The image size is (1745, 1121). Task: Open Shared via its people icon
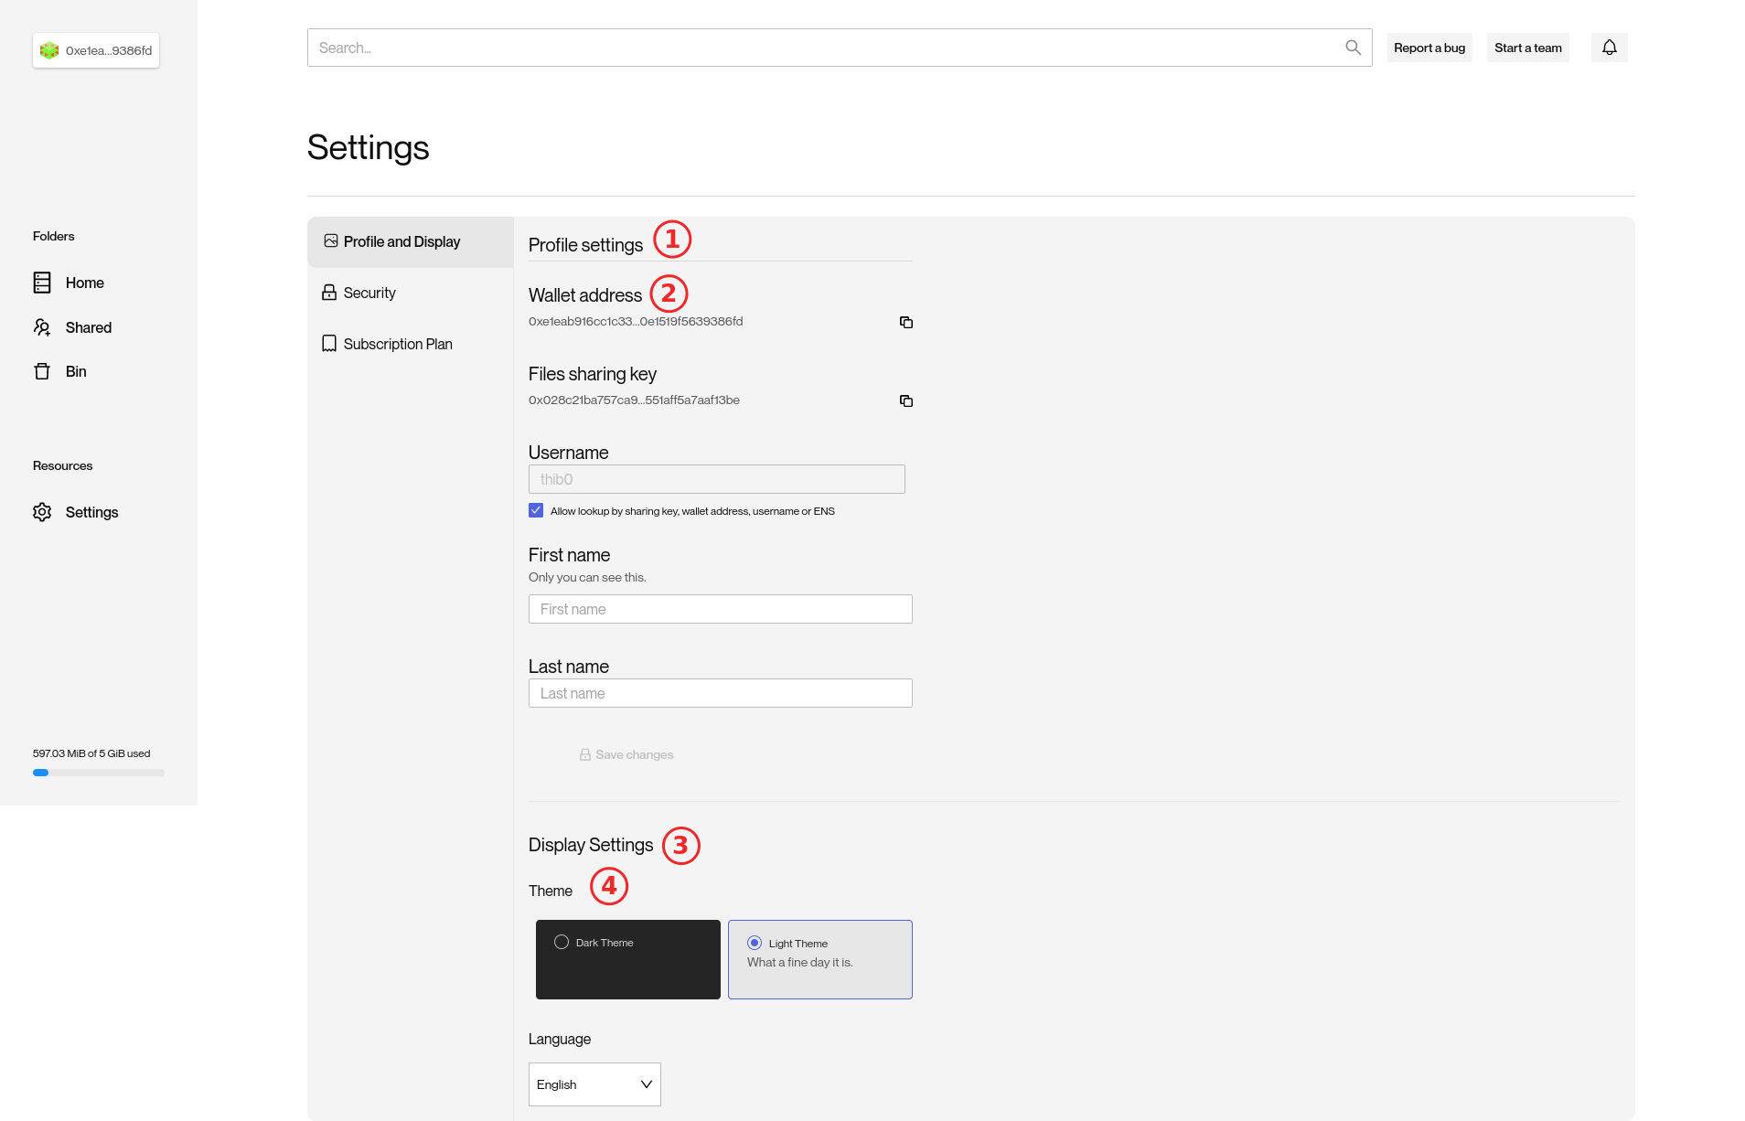(x=42, y=326)
